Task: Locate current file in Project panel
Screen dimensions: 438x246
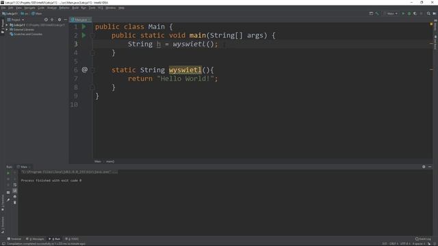Action: tap(46, 20)
